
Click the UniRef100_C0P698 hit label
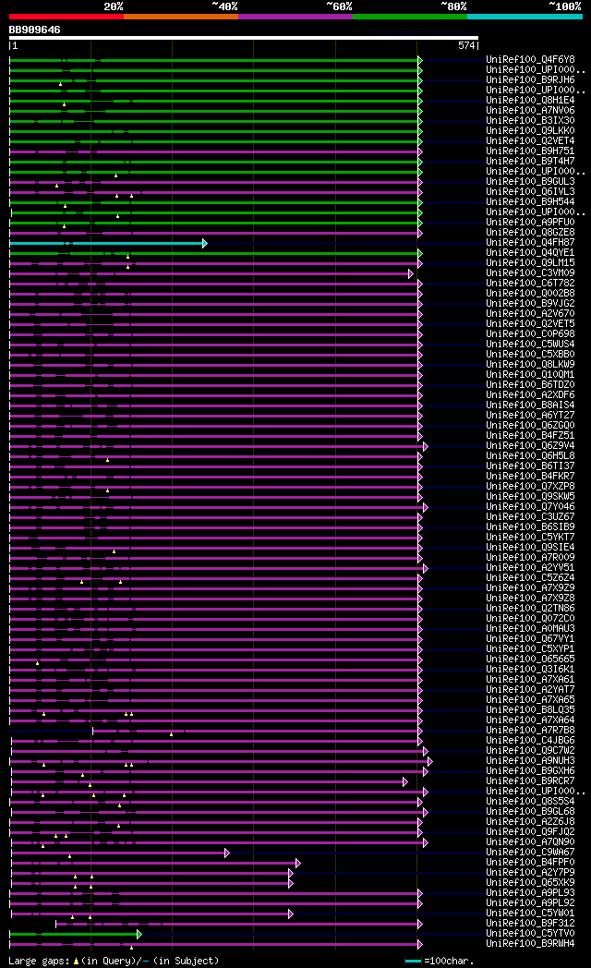point(530,334)
